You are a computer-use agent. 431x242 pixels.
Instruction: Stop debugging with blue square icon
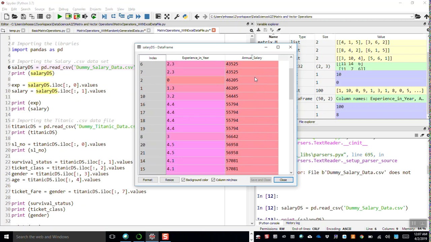(x=147, y=16)
